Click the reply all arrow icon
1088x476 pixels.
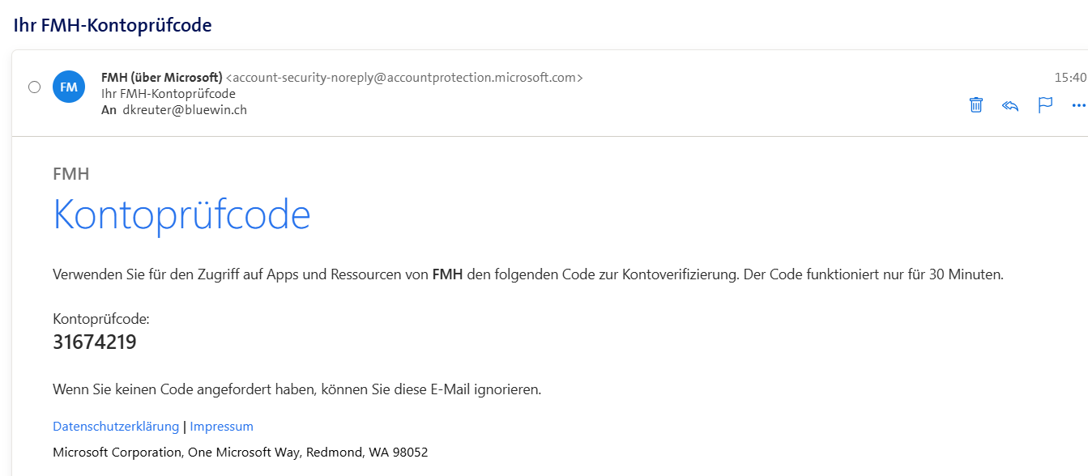pos(1010,105)
